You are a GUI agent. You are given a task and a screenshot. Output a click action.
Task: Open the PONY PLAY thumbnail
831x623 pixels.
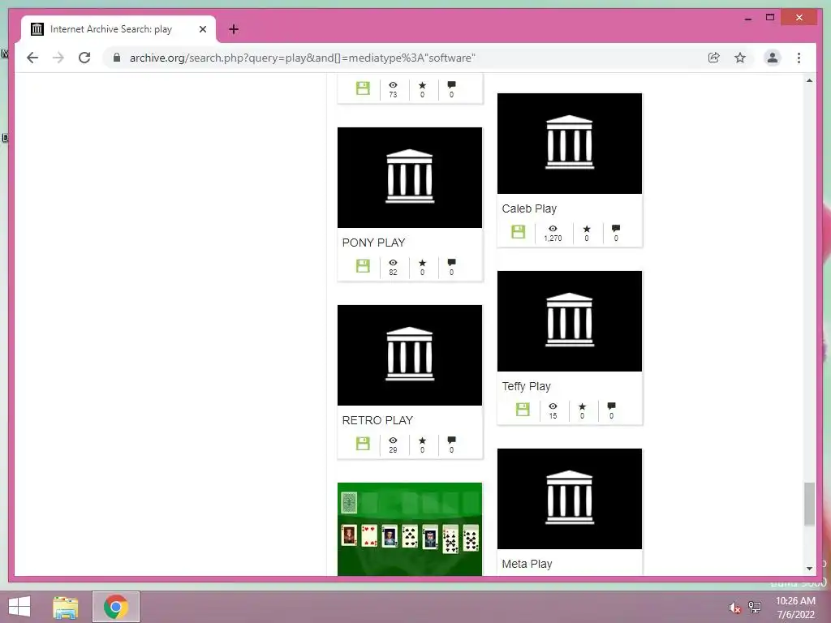(410, 178)
